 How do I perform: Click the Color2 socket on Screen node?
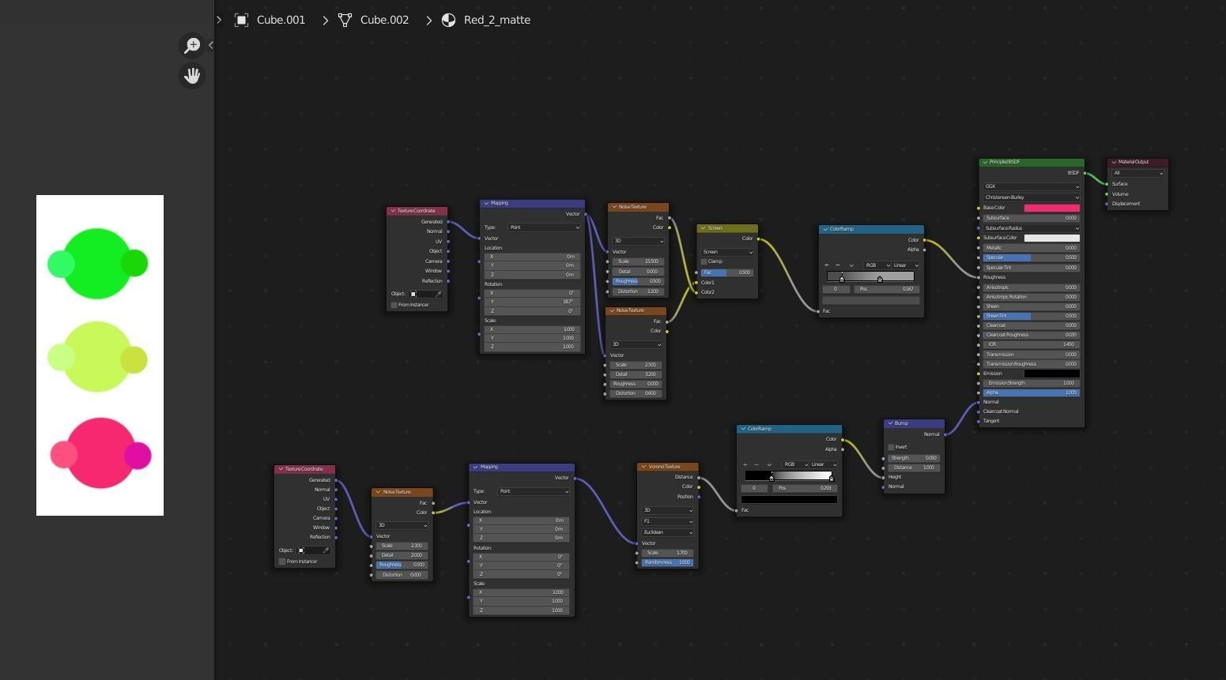[x=697, y=292]
